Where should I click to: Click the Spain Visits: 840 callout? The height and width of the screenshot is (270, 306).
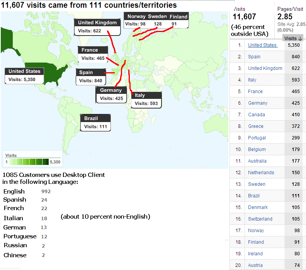[x=91, y=76]
